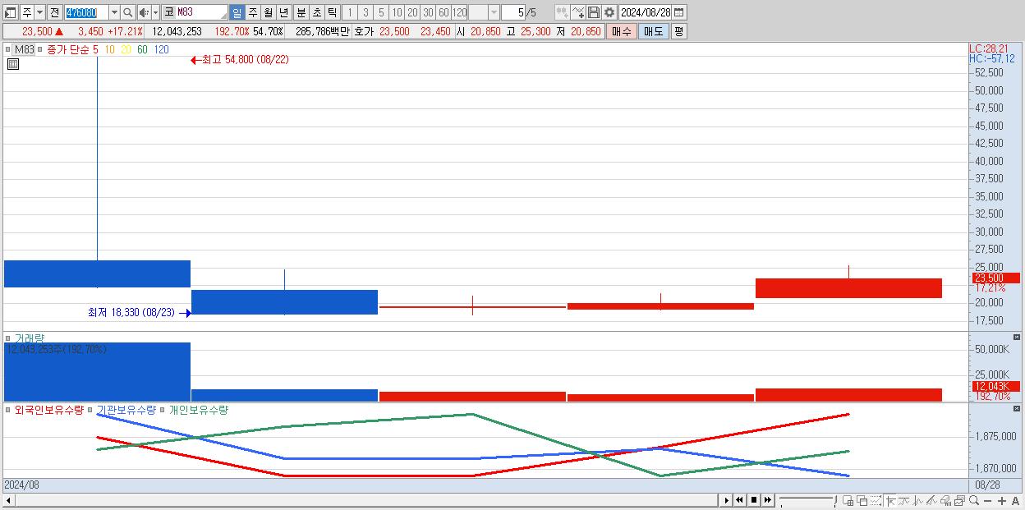Click the 기관보유수량 legend label
The width and height of the screenshot is (1025, 510).
tap(126, 409)
